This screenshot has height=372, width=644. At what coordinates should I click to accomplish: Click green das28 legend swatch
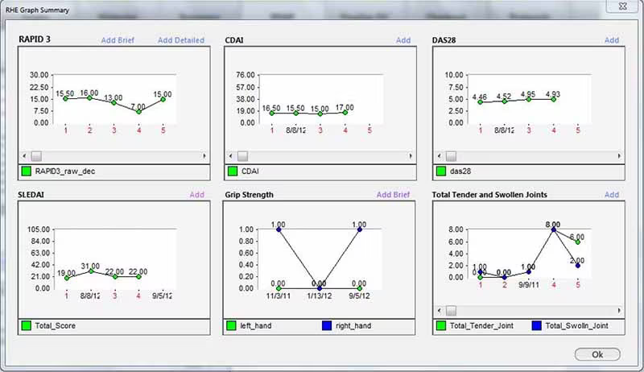(441, 172)
